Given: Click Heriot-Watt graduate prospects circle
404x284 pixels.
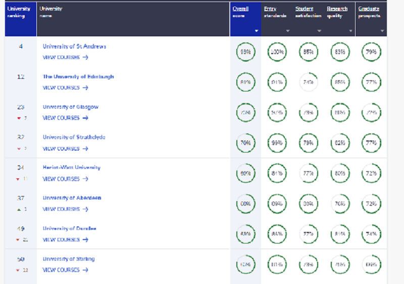Looking at the screenshot, I should pyautogui.click(x=371, y=173).
